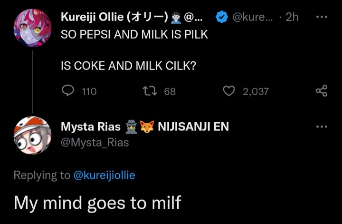342x224 pixels.
Task: Click the reply speech bubble icon
Action: pos(68,91)
